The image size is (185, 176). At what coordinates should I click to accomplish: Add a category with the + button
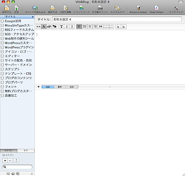point(5,160)
